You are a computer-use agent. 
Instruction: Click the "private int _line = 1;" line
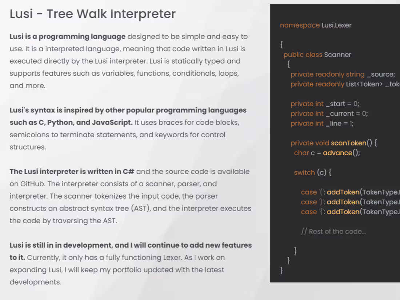click(x=322, y=124)
